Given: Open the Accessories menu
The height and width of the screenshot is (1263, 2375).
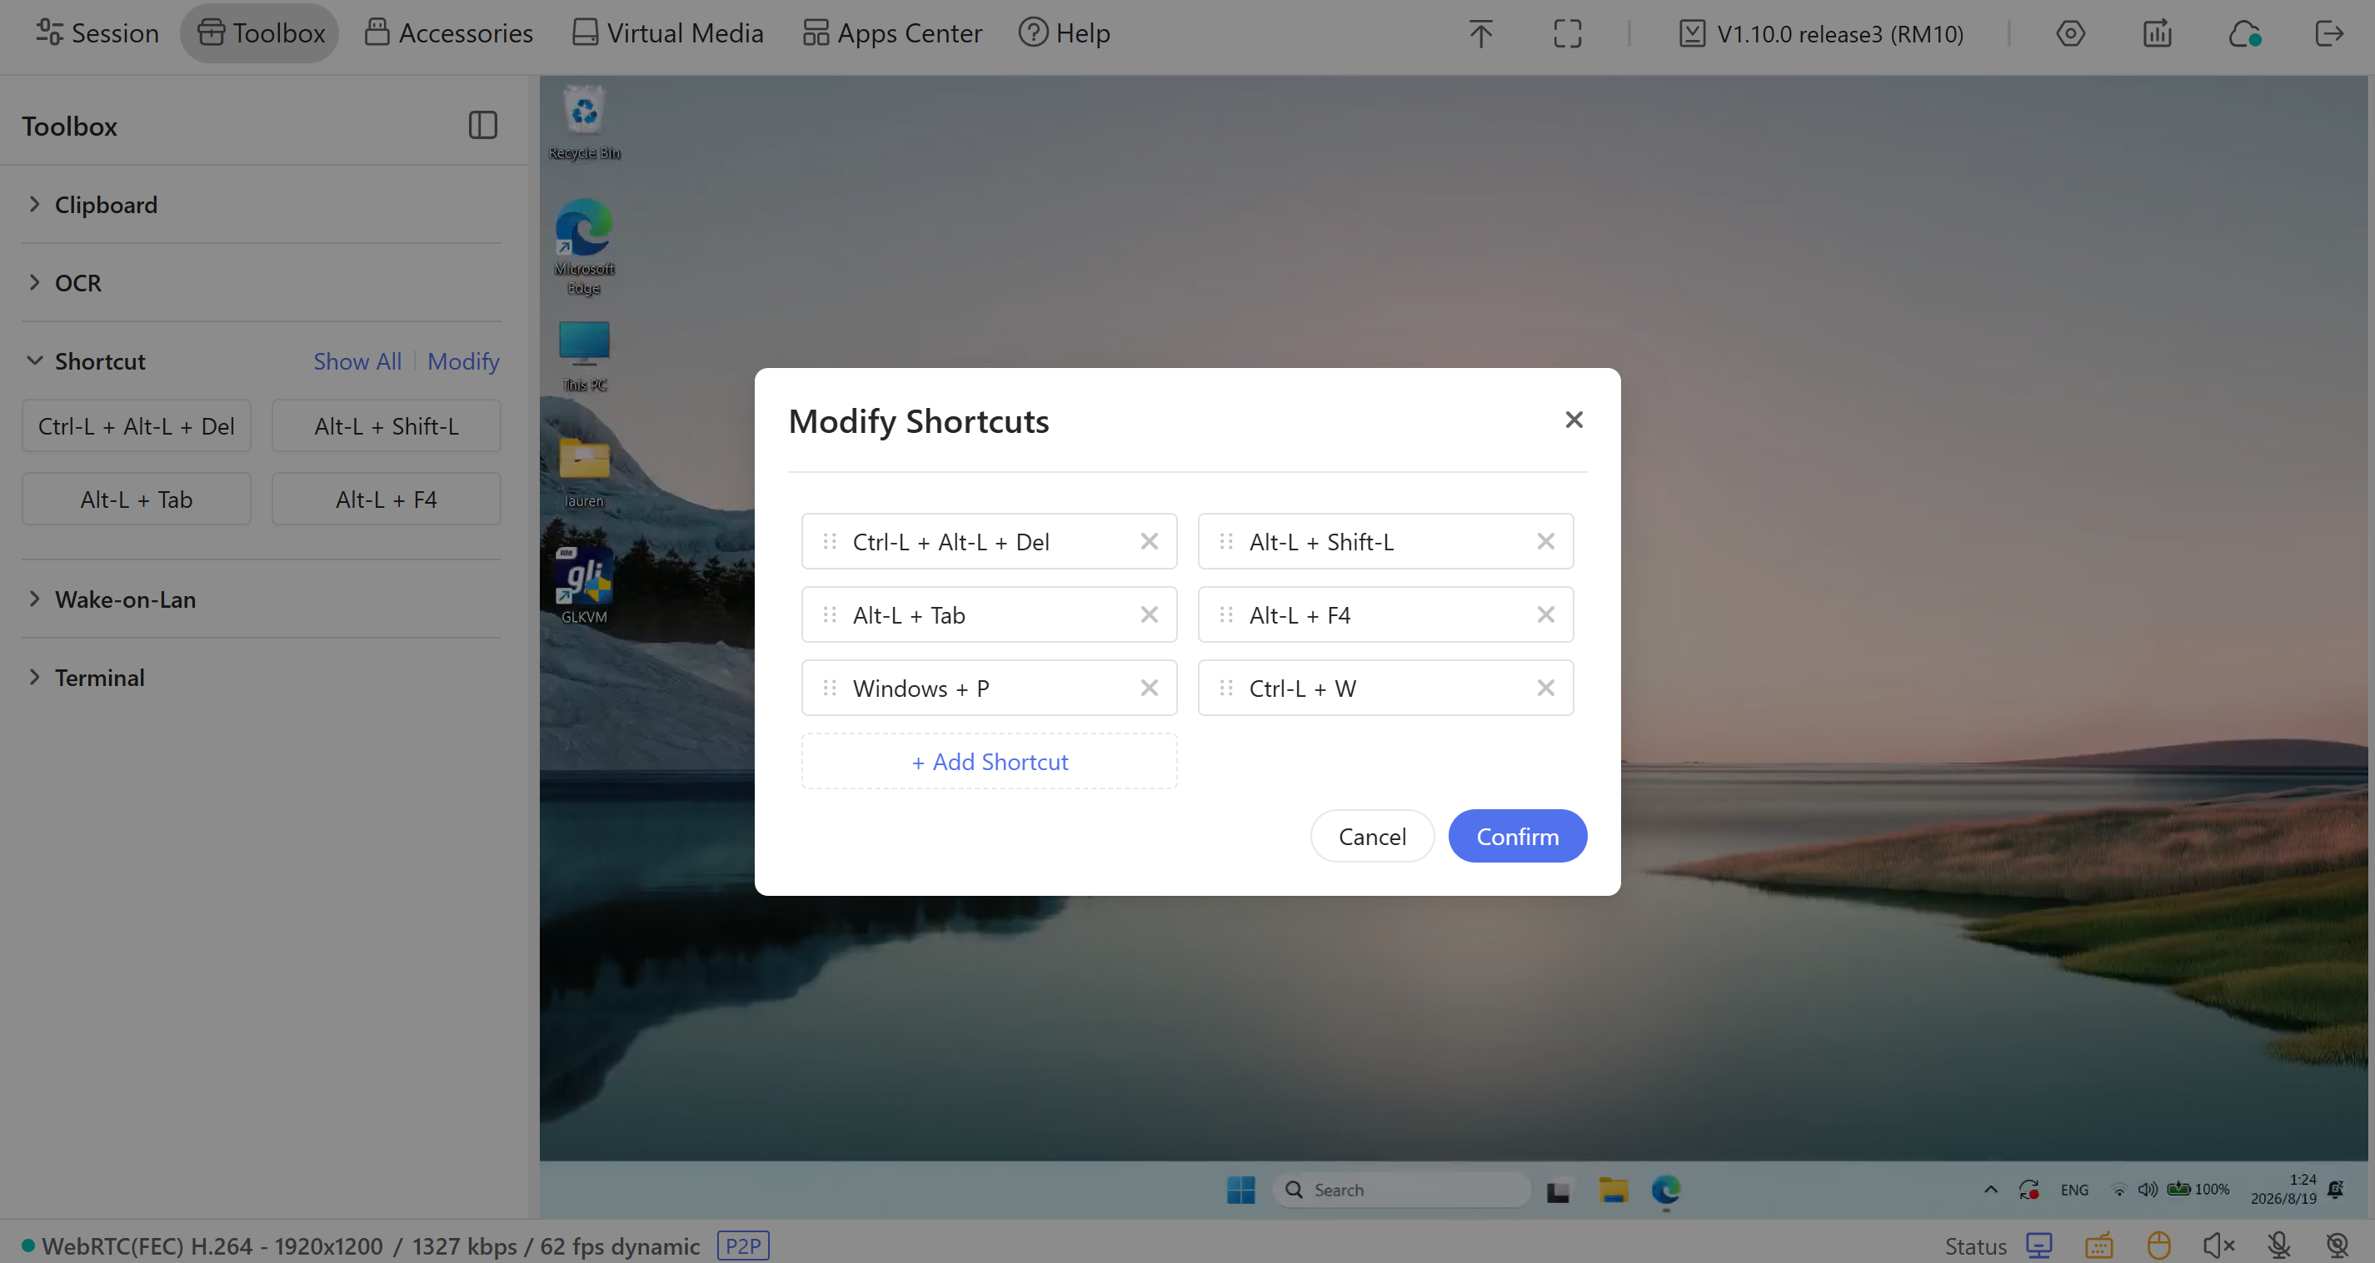Looking at the screenshot, I should pyautogui.click(x=448, y=33).
